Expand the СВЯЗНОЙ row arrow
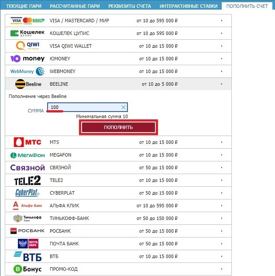Viewport: 275px width, 276px height. [222, 168]
